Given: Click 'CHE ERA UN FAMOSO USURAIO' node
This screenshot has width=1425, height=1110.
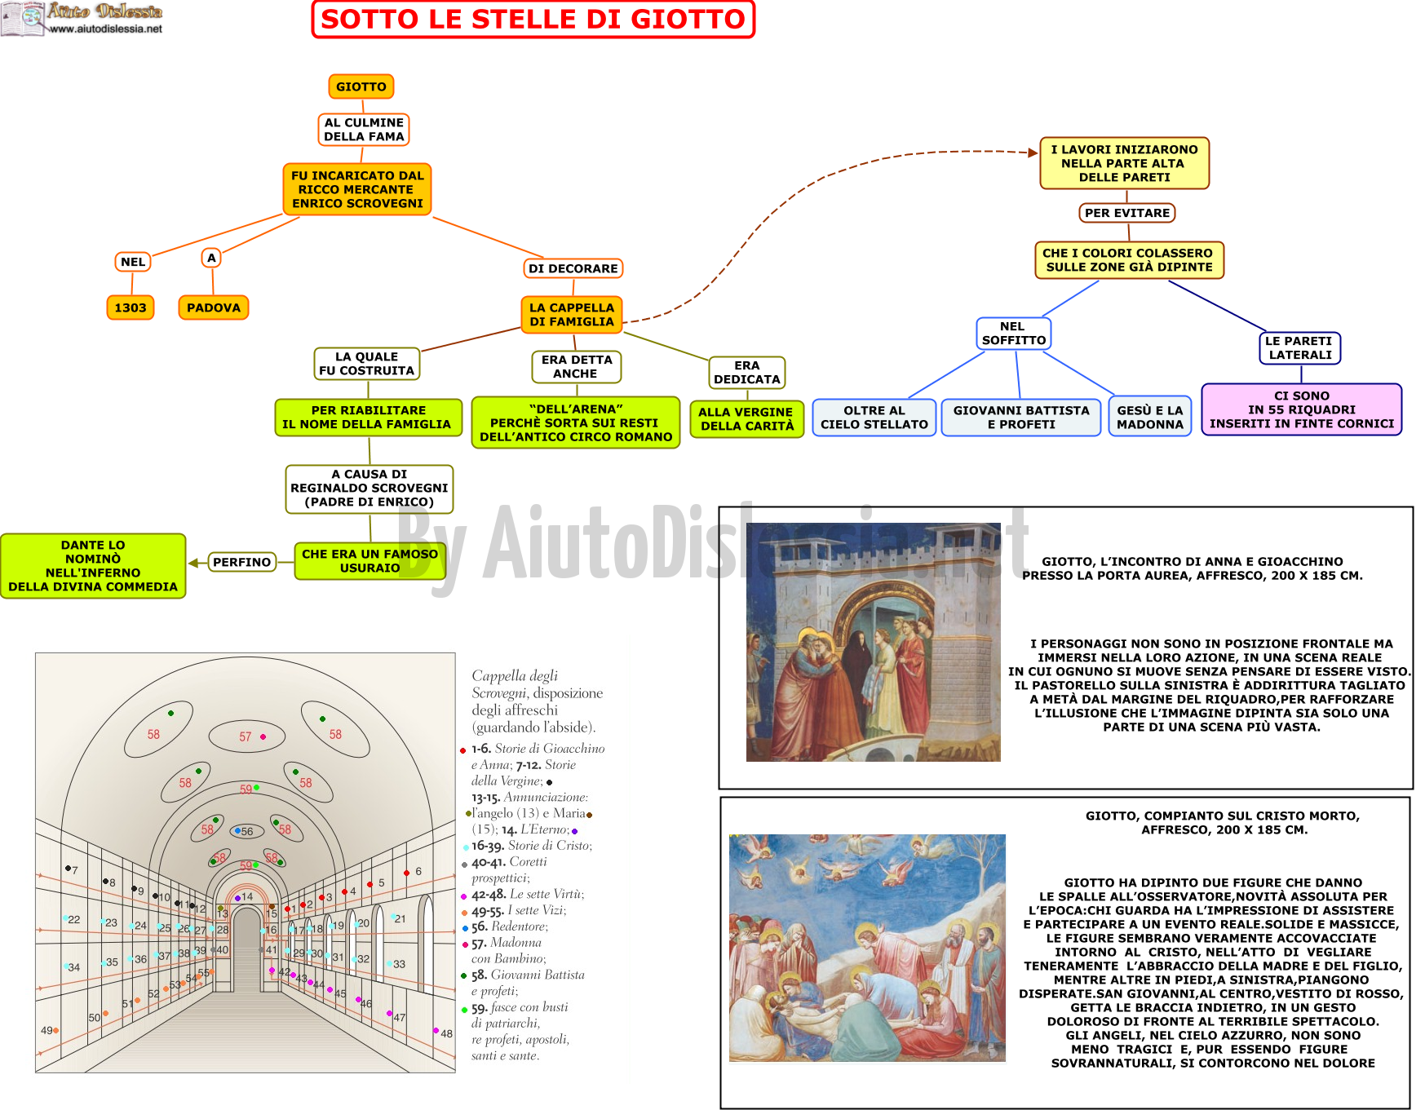Looking at the screenshot, I should point(370,561).
